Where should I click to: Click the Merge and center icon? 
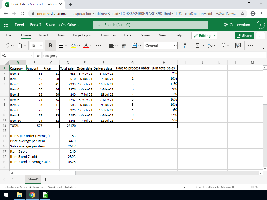click(134, 46)
